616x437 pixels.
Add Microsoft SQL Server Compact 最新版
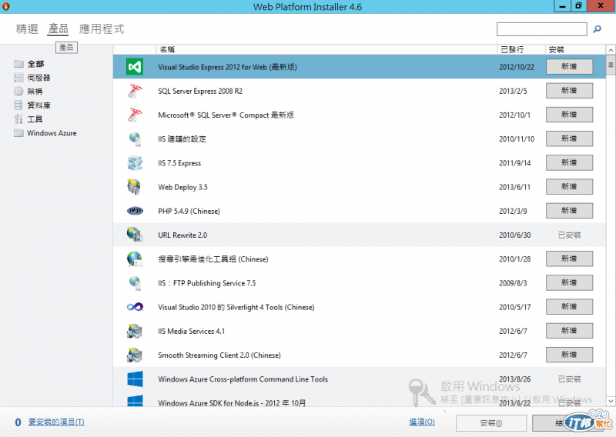click(569, 115)
